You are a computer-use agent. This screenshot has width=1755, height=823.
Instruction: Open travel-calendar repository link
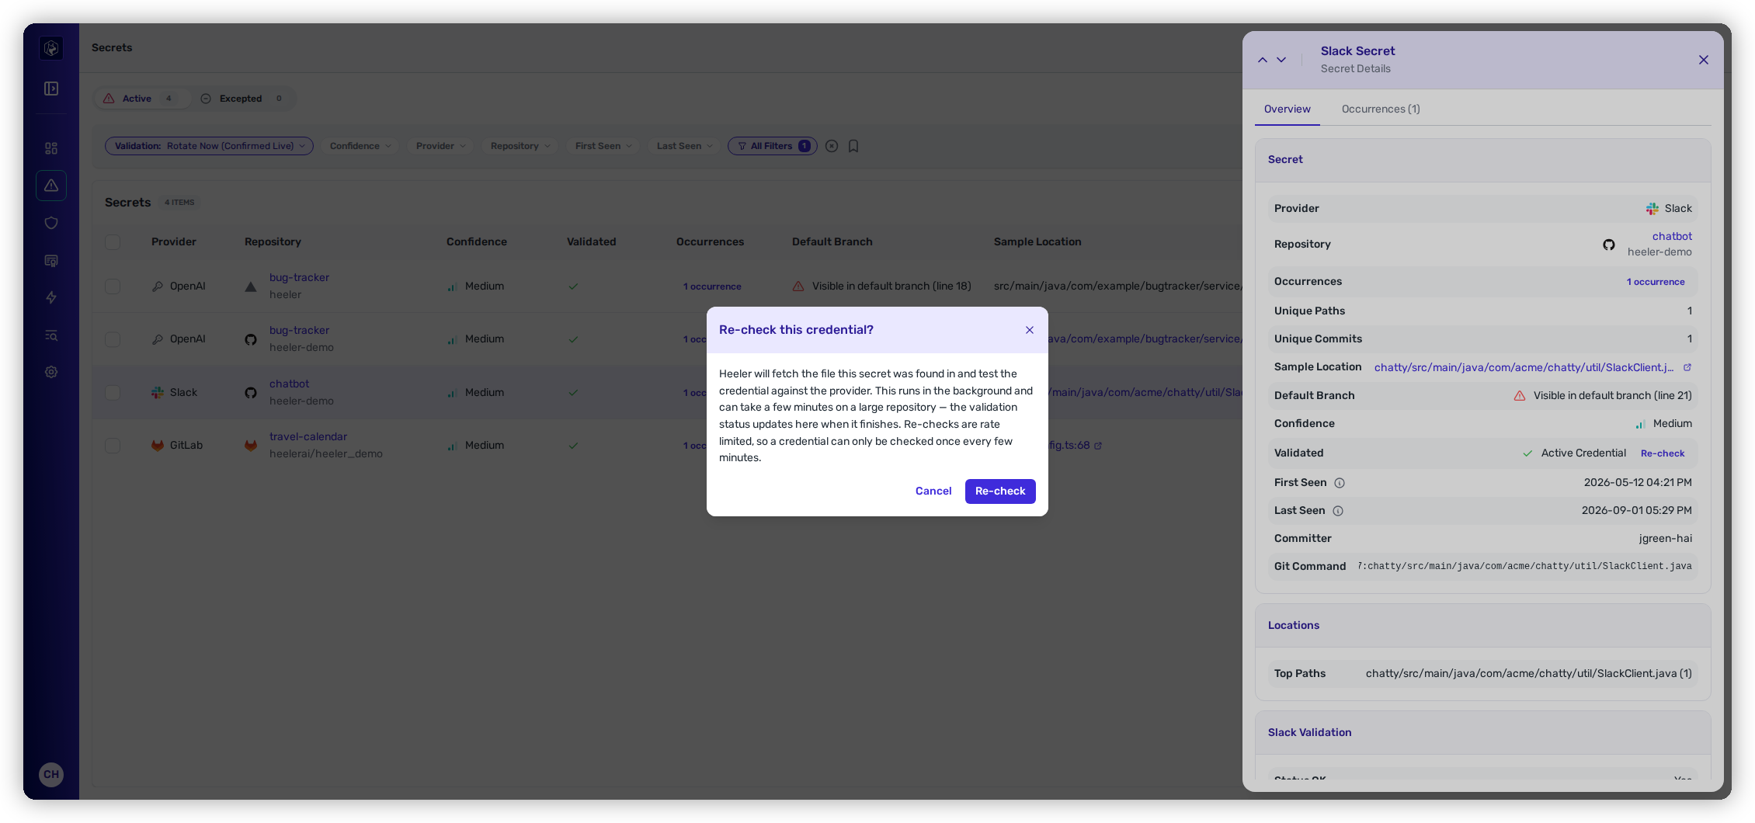click(x=308, y=437)
